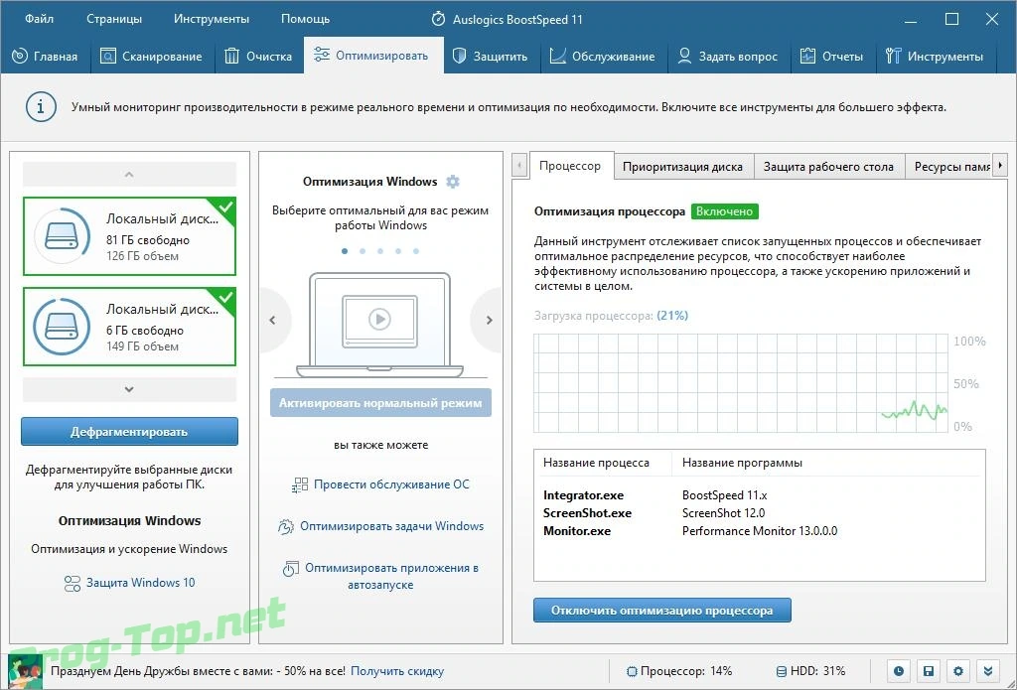Click the icon beside Защита Windows 10
Viewport: 1017px width, 690px height.
click(x=72, y=583)
